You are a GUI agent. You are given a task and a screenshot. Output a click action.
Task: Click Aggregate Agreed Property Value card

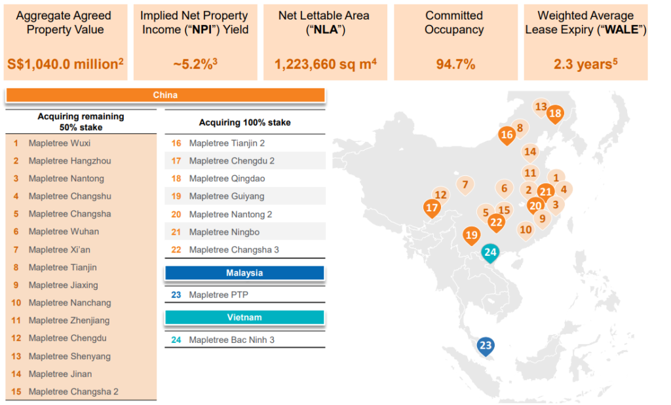[x=66, y=43]
